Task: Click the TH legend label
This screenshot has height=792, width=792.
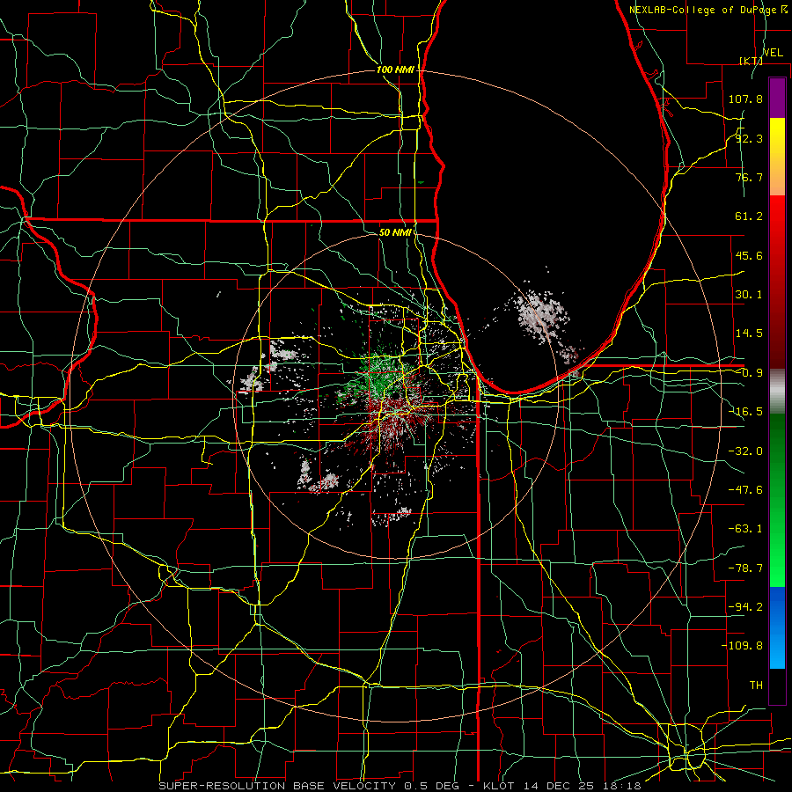Action: [756, 685]
